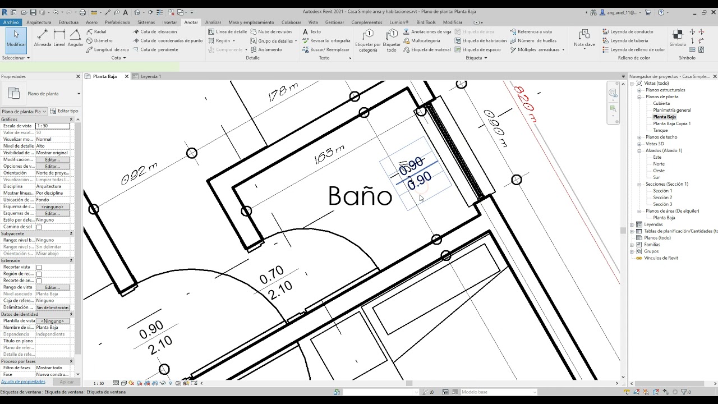Select Leyenda de conducto tool
718x404 pixels.
pos(628,32)
